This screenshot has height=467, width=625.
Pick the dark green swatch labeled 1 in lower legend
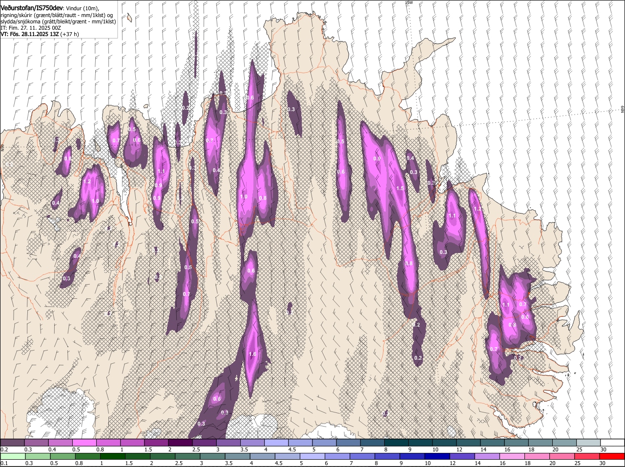click(113, 456)
